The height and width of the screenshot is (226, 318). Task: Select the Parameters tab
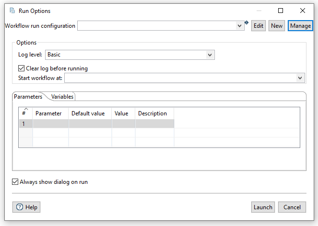(28, 97)
